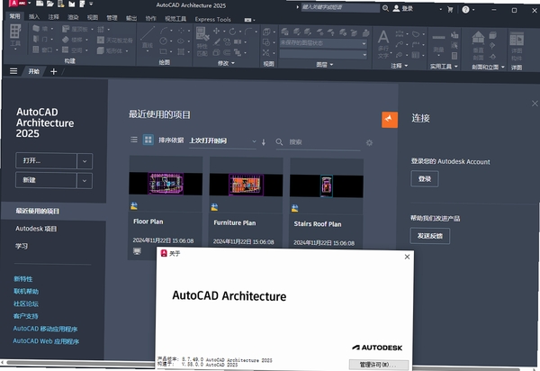Screen dimensions: 540x371
Task: Select the Stair tool icon
Action: 66,40
